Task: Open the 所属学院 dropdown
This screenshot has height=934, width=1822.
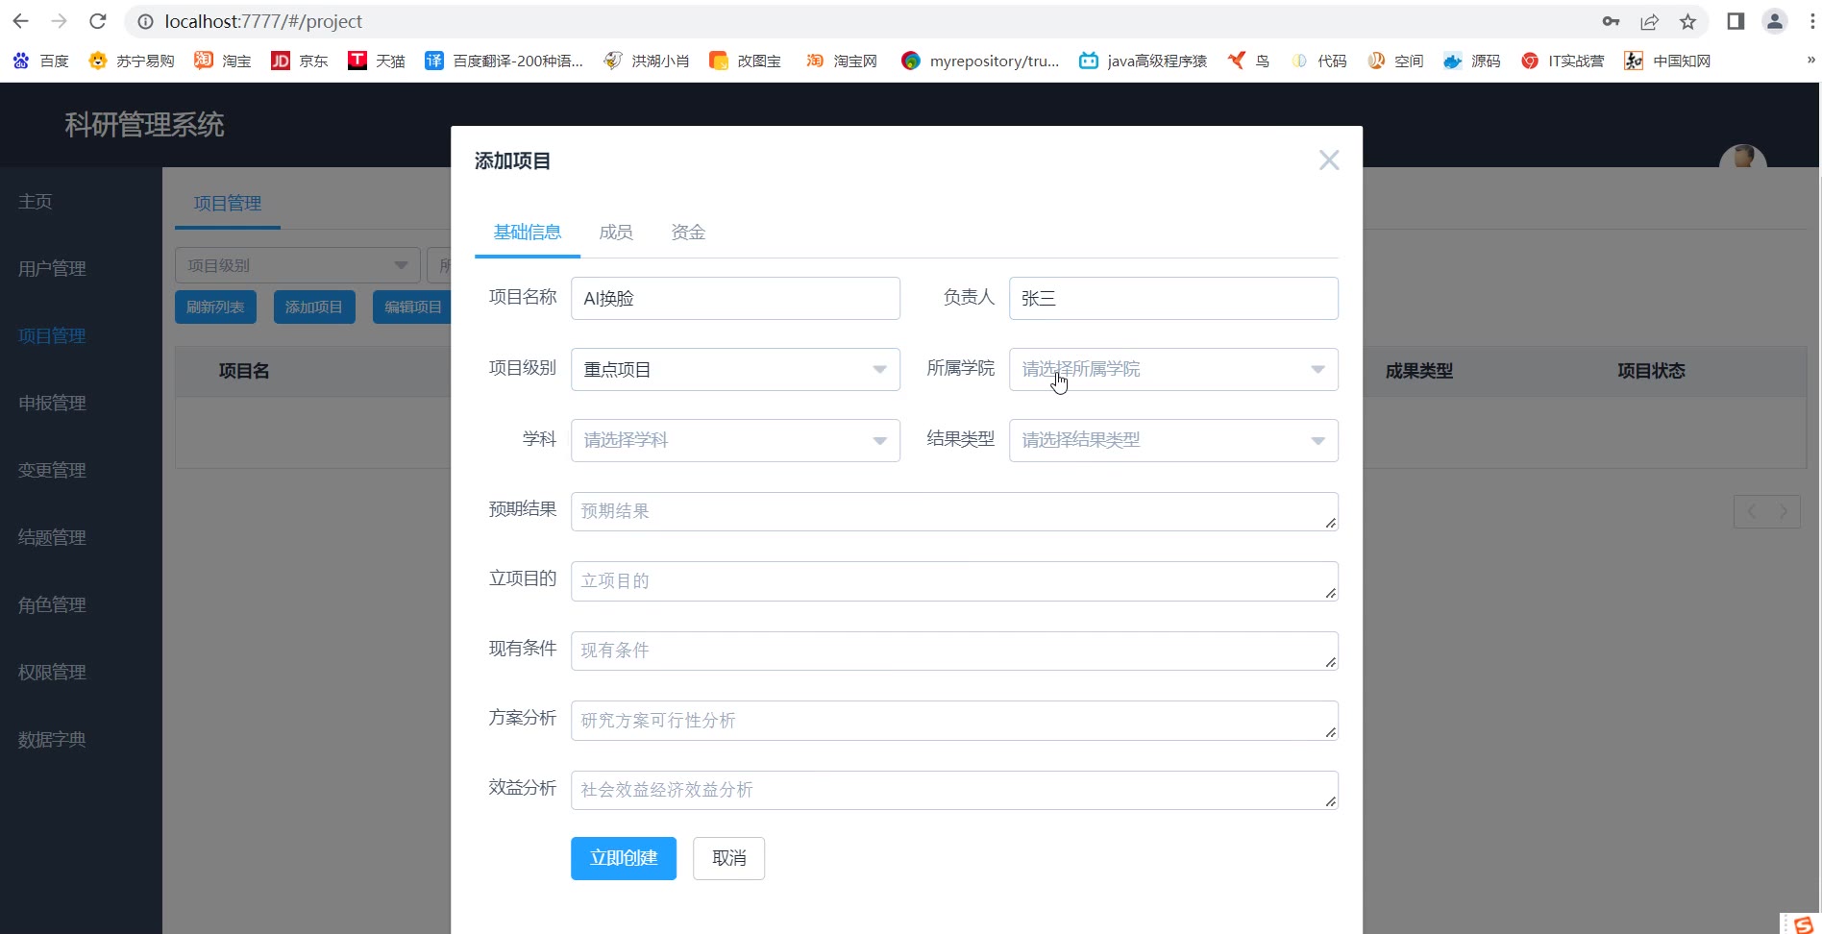Action: [x=1172, y=369]
